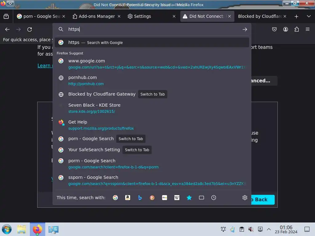Image resolution: width=315 pixels, height=236 pixels.
Task: Click the Go arrow in address bar
Action: click(x=245, y=29)
